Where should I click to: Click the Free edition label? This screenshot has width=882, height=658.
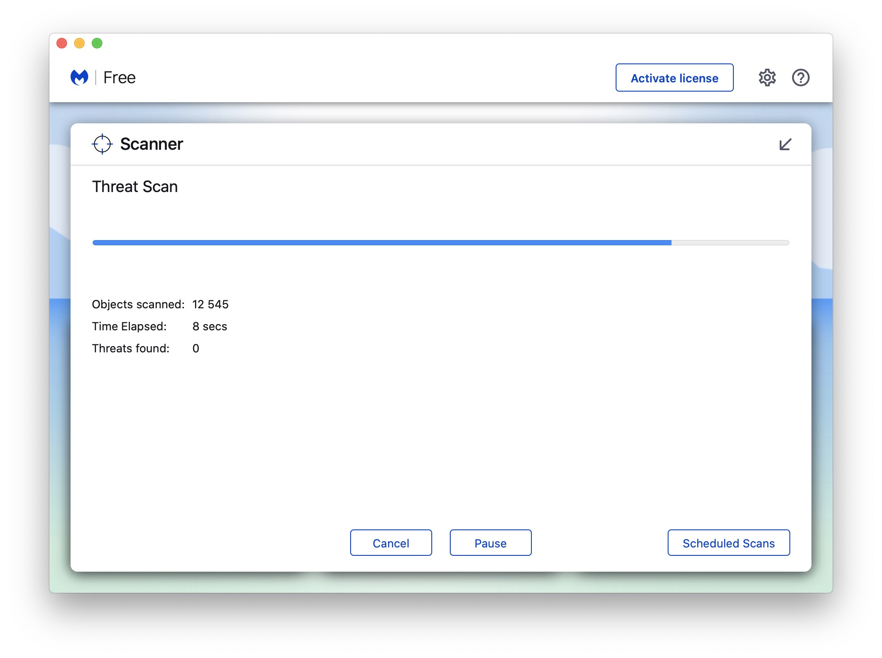(x=119, y=78)
